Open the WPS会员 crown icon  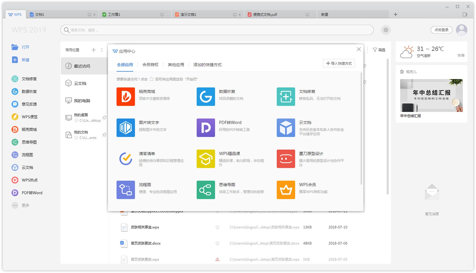(x=286, y=190)
